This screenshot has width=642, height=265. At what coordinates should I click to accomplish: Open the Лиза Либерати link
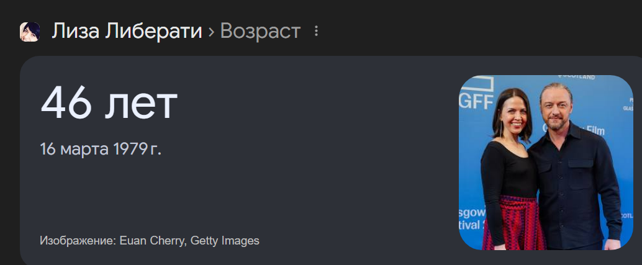click(127, 31)
